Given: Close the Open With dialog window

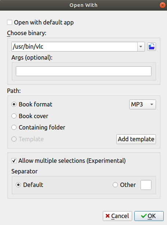Looking at the screenshot, I should 162,5.
